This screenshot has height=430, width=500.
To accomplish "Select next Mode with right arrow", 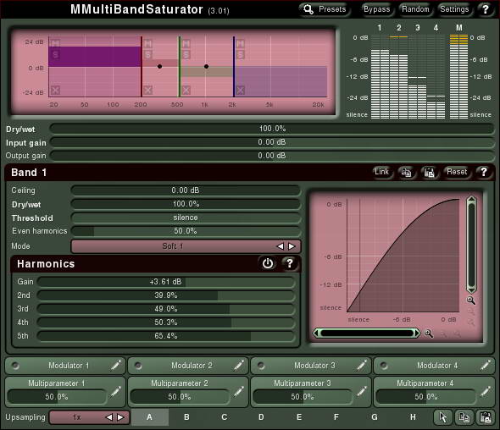I will coord(292,246).
